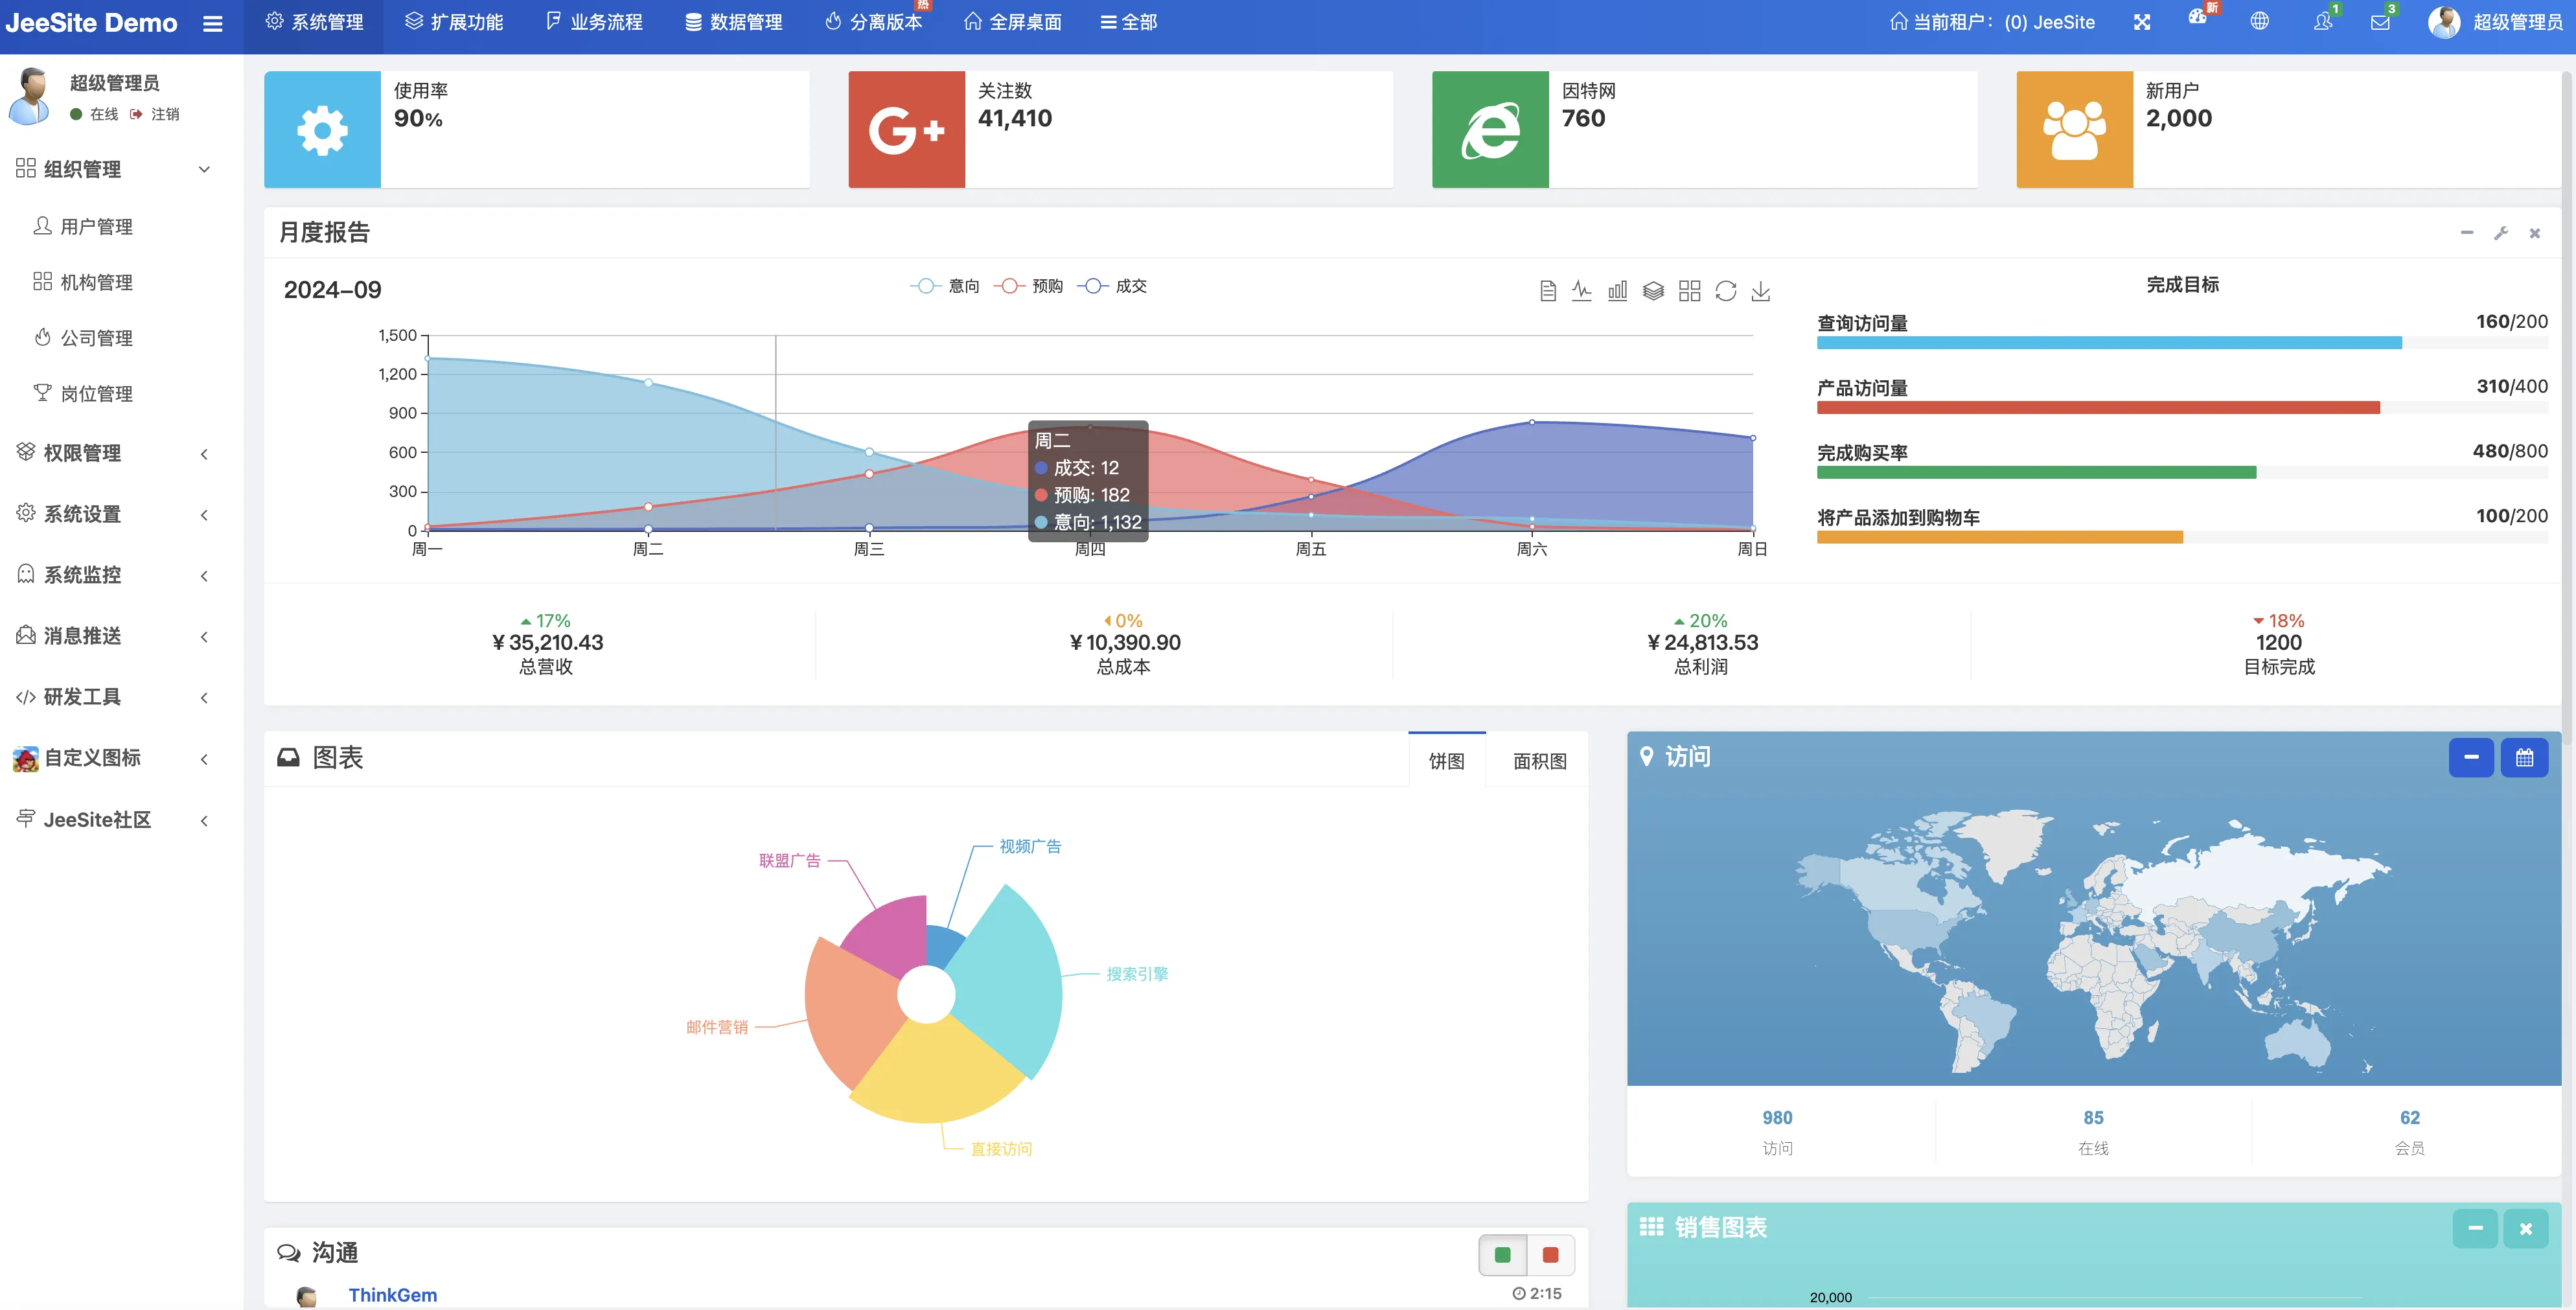Image resolution: width=2576 pixels, height=1310 pixels.
Task: Click the fullscreen toggle icon in header
Action: click(2141, 22)
